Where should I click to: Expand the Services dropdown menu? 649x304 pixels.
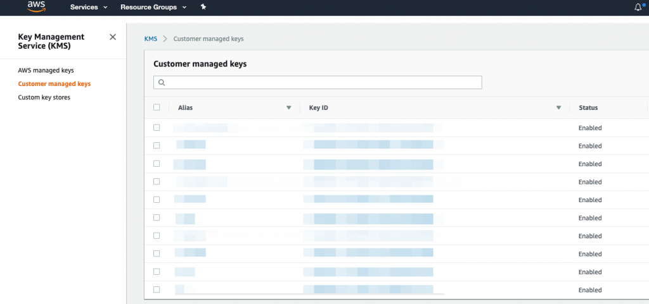(88, 7)
